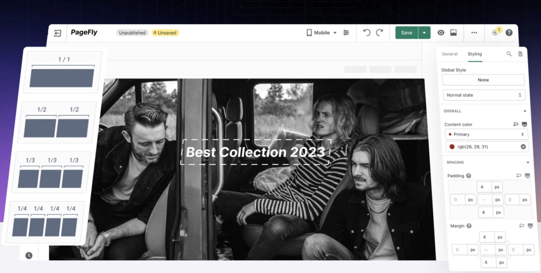Click the history clock icon
This screenshot has width=541, height=273.
coord(29,255)
